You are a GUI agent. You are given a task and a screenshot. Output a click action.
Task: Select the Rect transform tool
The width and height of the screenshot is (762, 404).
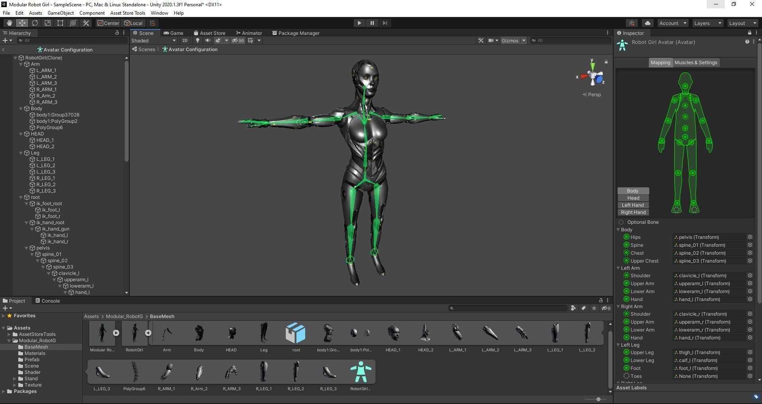60,23
